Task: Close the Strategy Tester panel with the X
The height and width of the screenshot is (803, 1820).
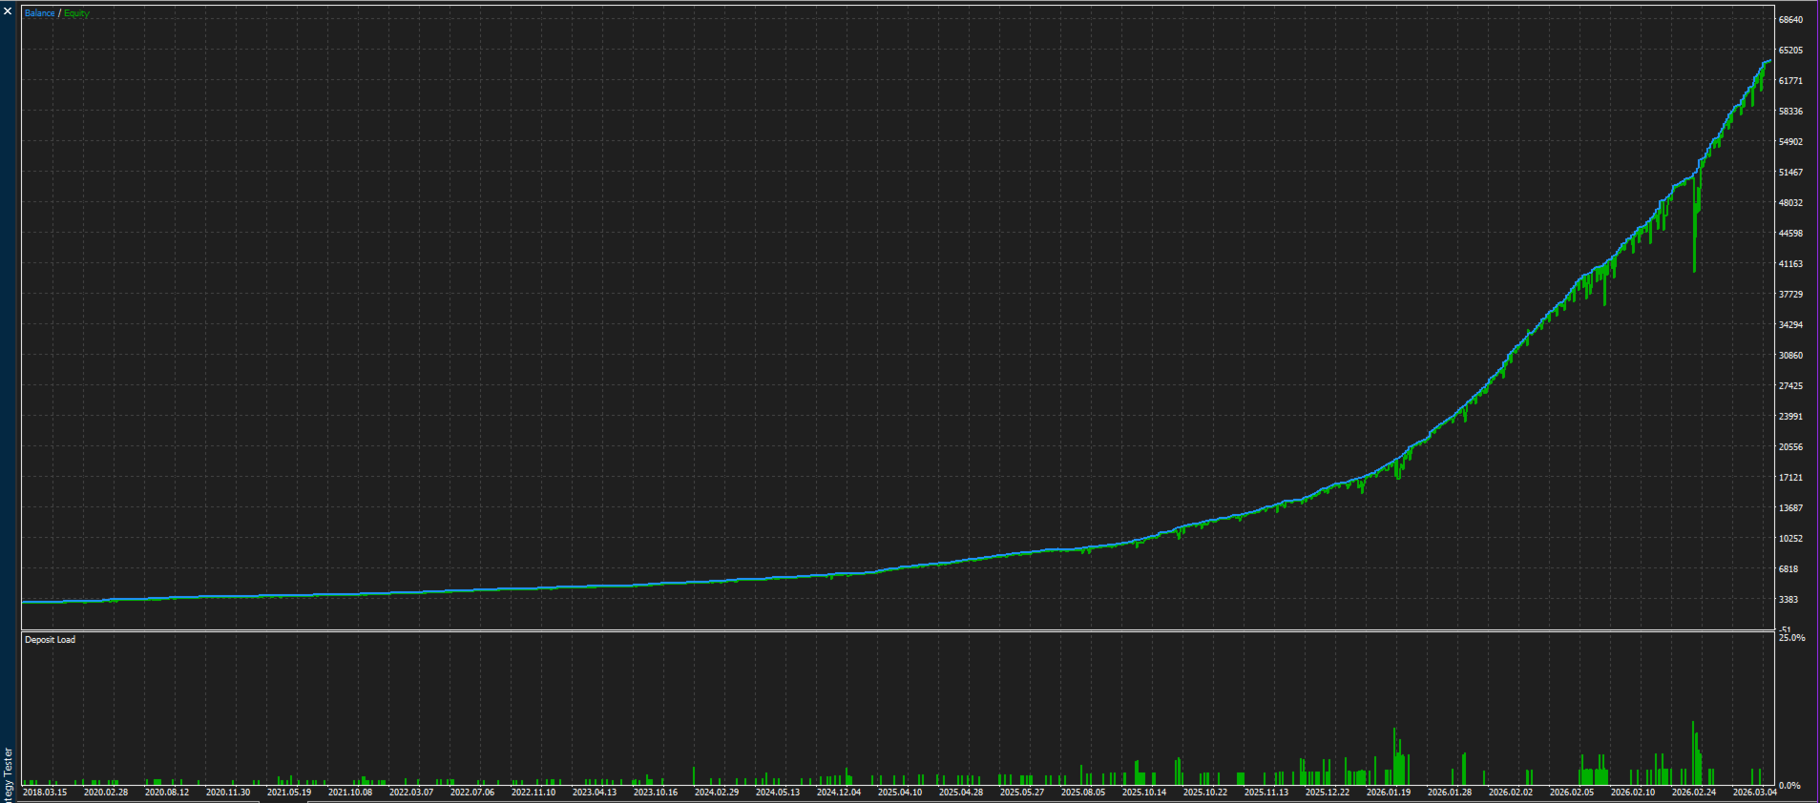Action: [8, 11]
